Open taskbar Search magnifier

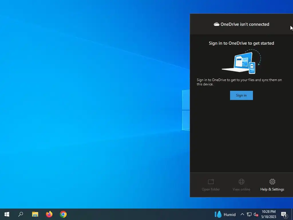(21, 214)
